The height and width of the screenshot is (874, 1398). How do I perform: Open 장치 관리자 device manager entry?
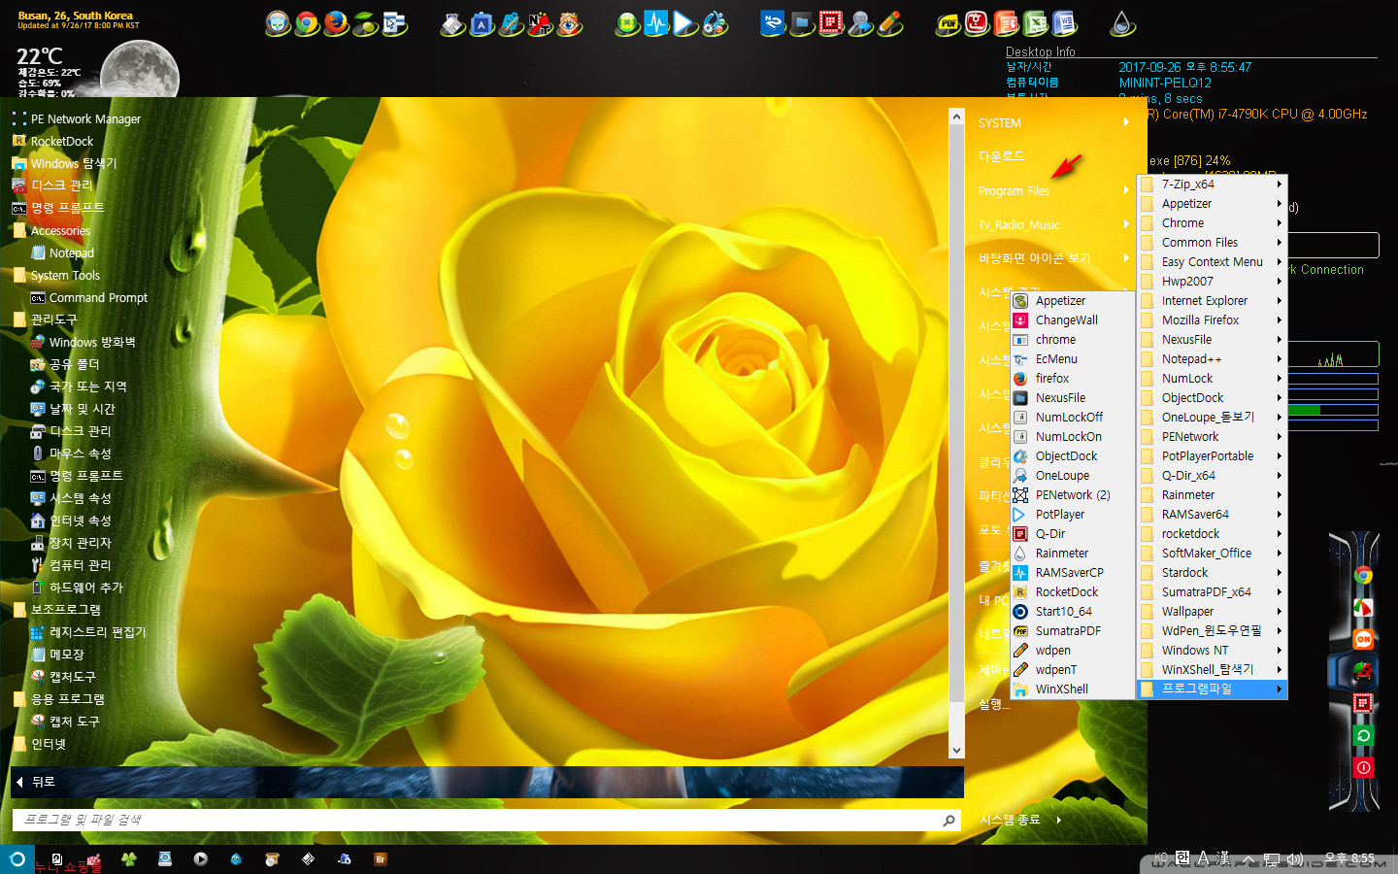[x=80, y=543]
